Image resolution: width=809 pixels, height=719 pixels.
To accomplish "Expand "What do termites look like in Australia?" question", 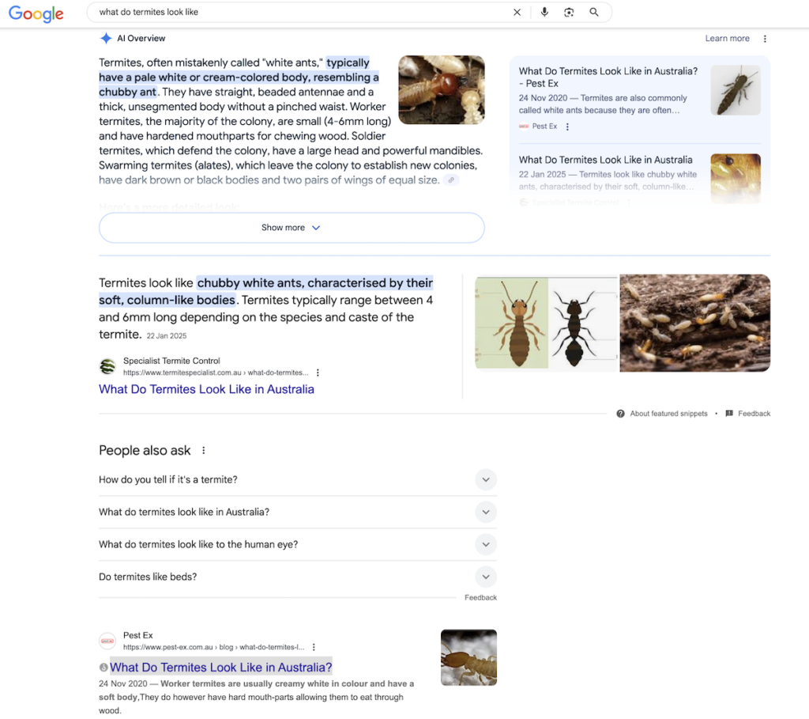I will [298, 513].
